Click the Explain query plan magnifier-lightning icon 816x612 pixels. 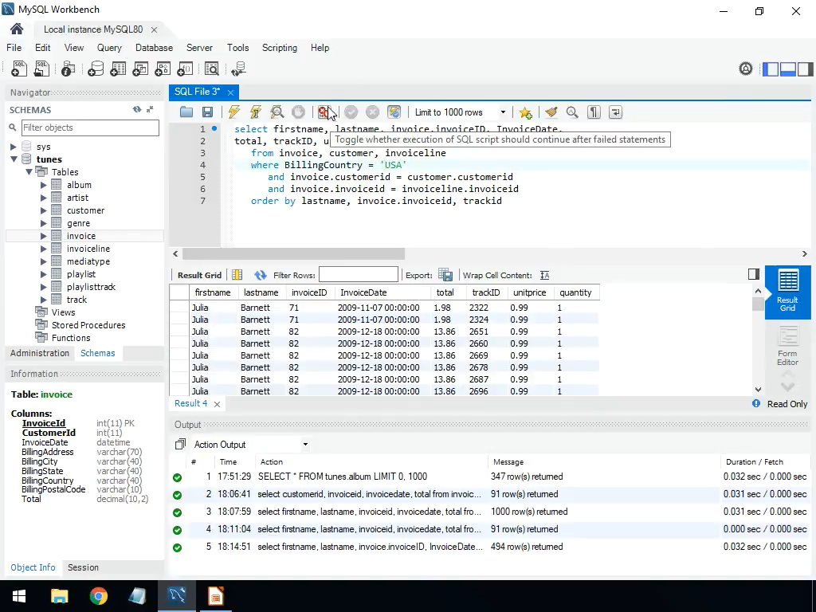277,112
